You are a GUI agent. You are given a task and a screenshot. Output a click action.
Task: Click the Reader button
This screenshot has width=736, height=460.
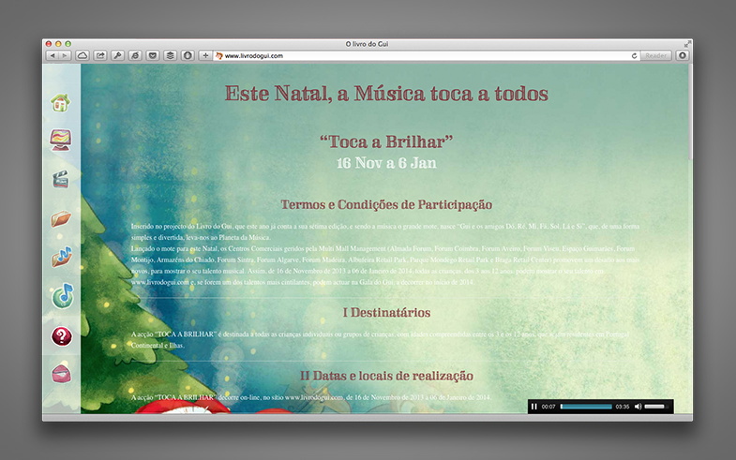[655, 56]
